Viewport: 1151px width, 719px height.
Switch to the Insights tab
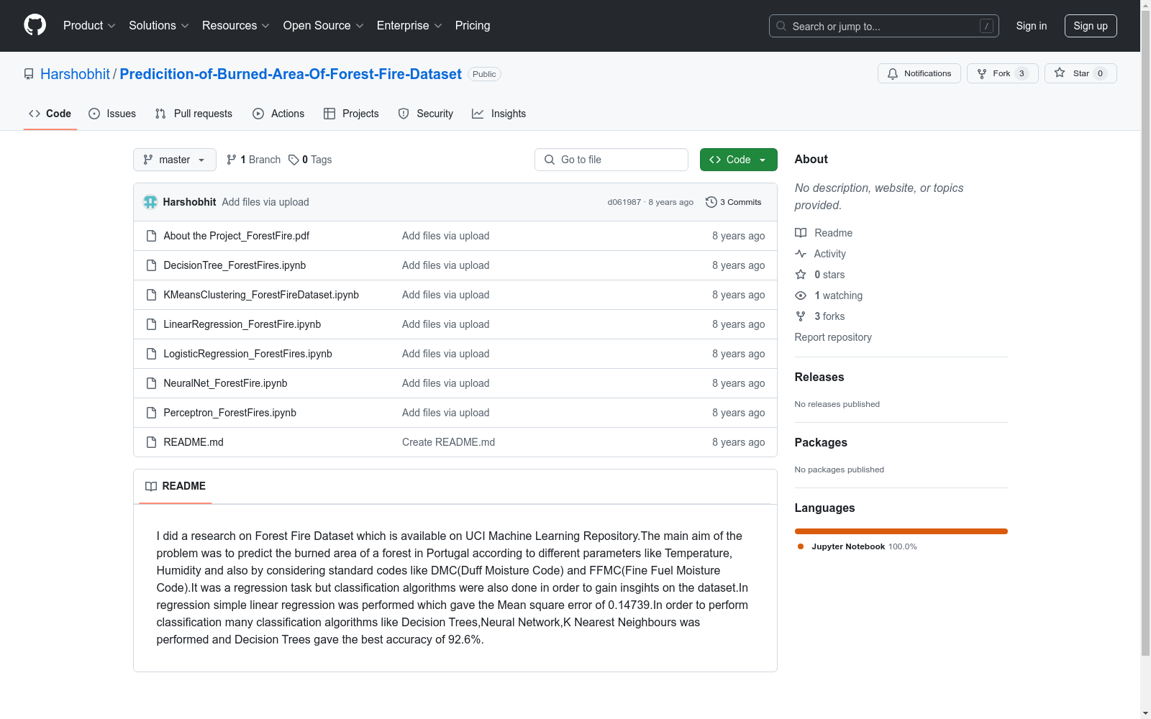tap(499, 114)
